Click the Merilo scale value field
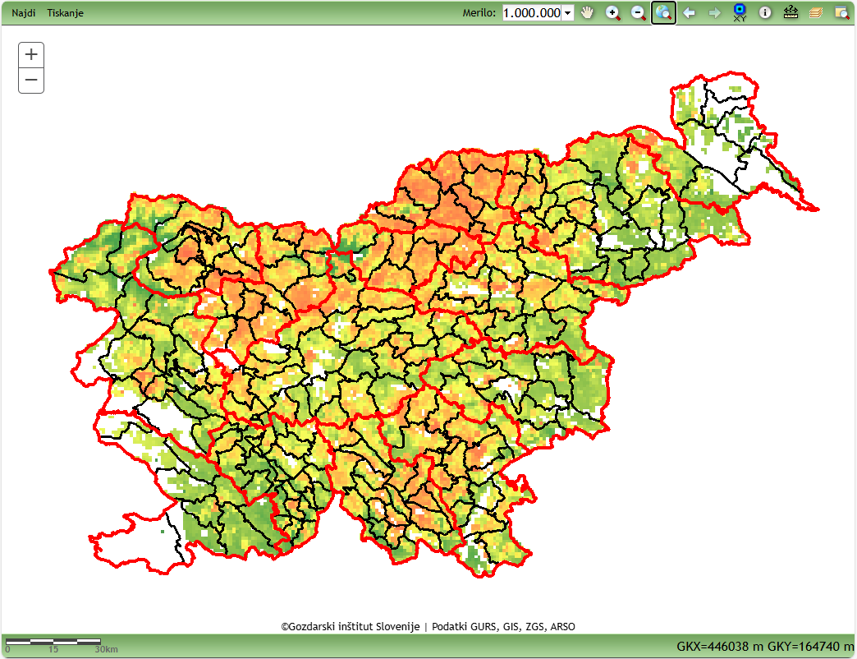The height and width of the screenshot is (659, 857). click(531, 13)
